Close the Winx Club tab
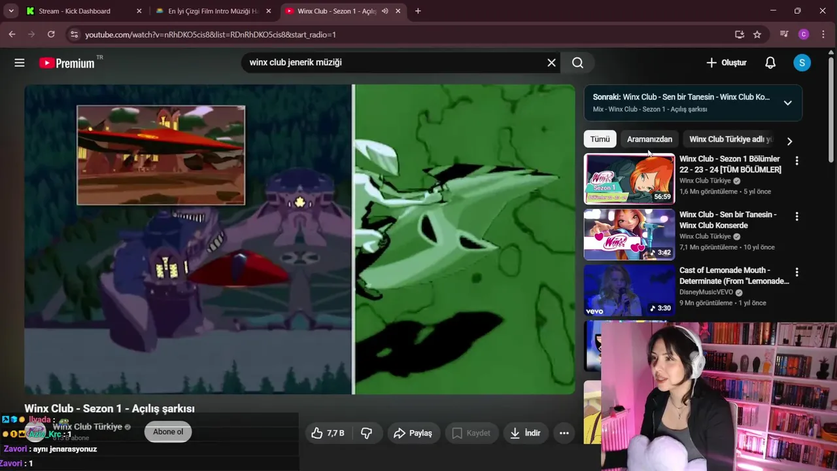The height and width of the screenshot is (471, 837). [398, 11]
